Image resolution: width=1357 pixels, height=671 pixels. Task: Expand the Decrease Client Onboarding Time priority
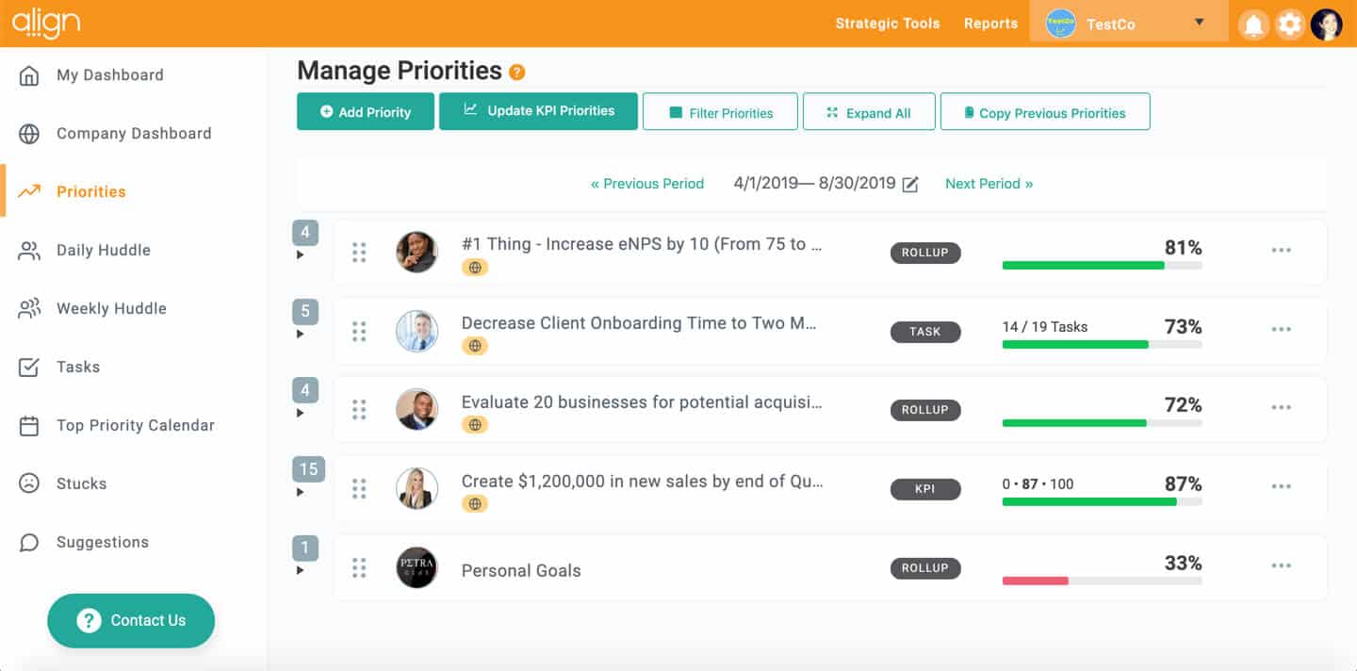point(302,335)
